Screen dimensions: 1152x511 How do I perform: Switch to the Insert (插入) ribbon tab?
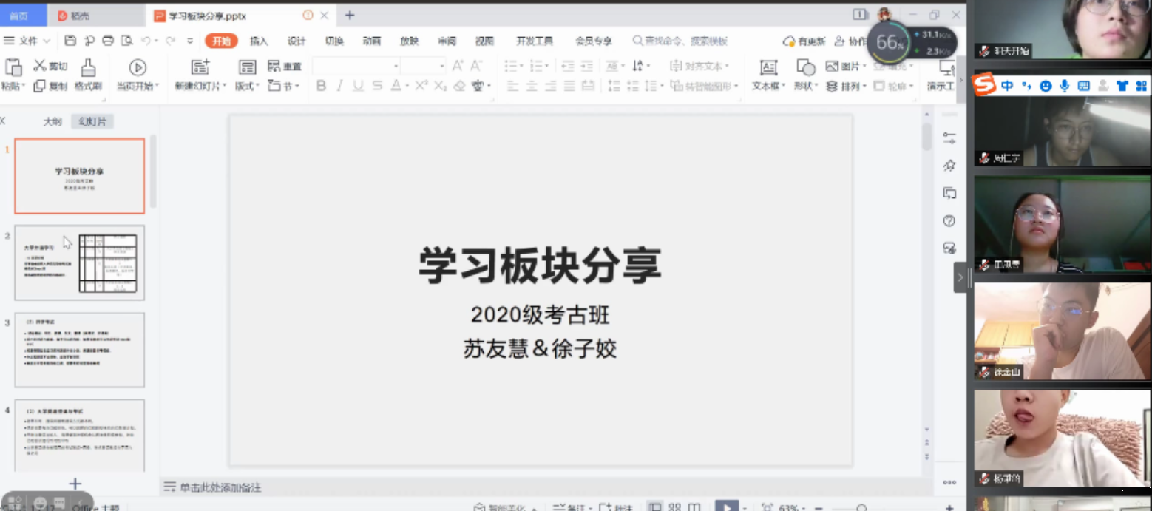tap(259, 41)
